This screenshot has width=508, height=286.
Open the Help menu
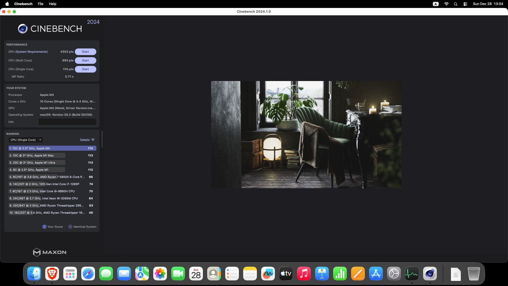(52, 4)
